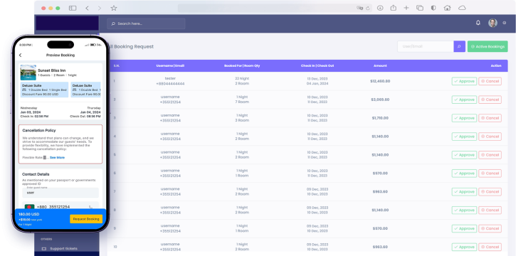Screen dimensions: 516x256
Task: Expand See More in Cancellation Policy
Action: click(x=57, y=157)
